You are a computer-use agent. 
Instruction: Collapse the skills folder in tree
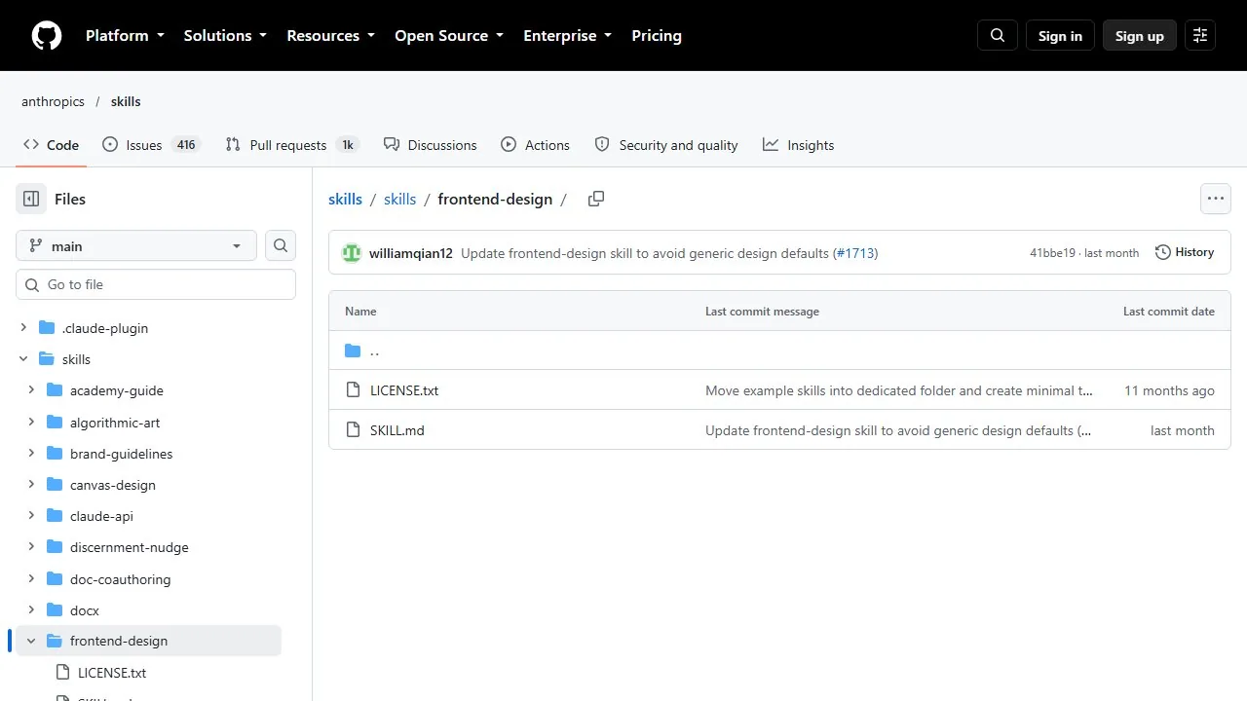click(x=23, y=359)
